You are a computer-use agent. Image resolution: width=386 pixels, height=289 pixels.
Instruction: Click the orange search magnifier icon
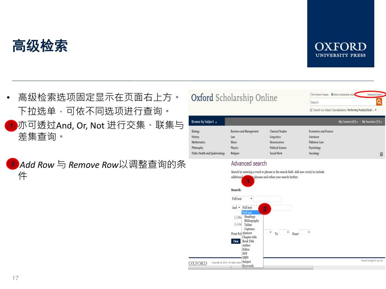coord(379,102)
